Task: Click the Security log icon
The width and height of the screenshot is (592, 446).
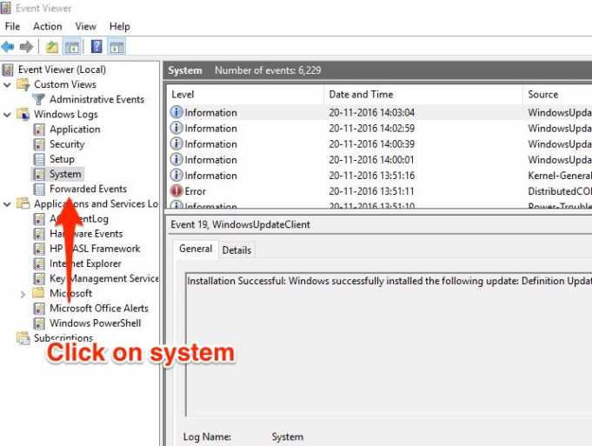Action: coord(39,144)
